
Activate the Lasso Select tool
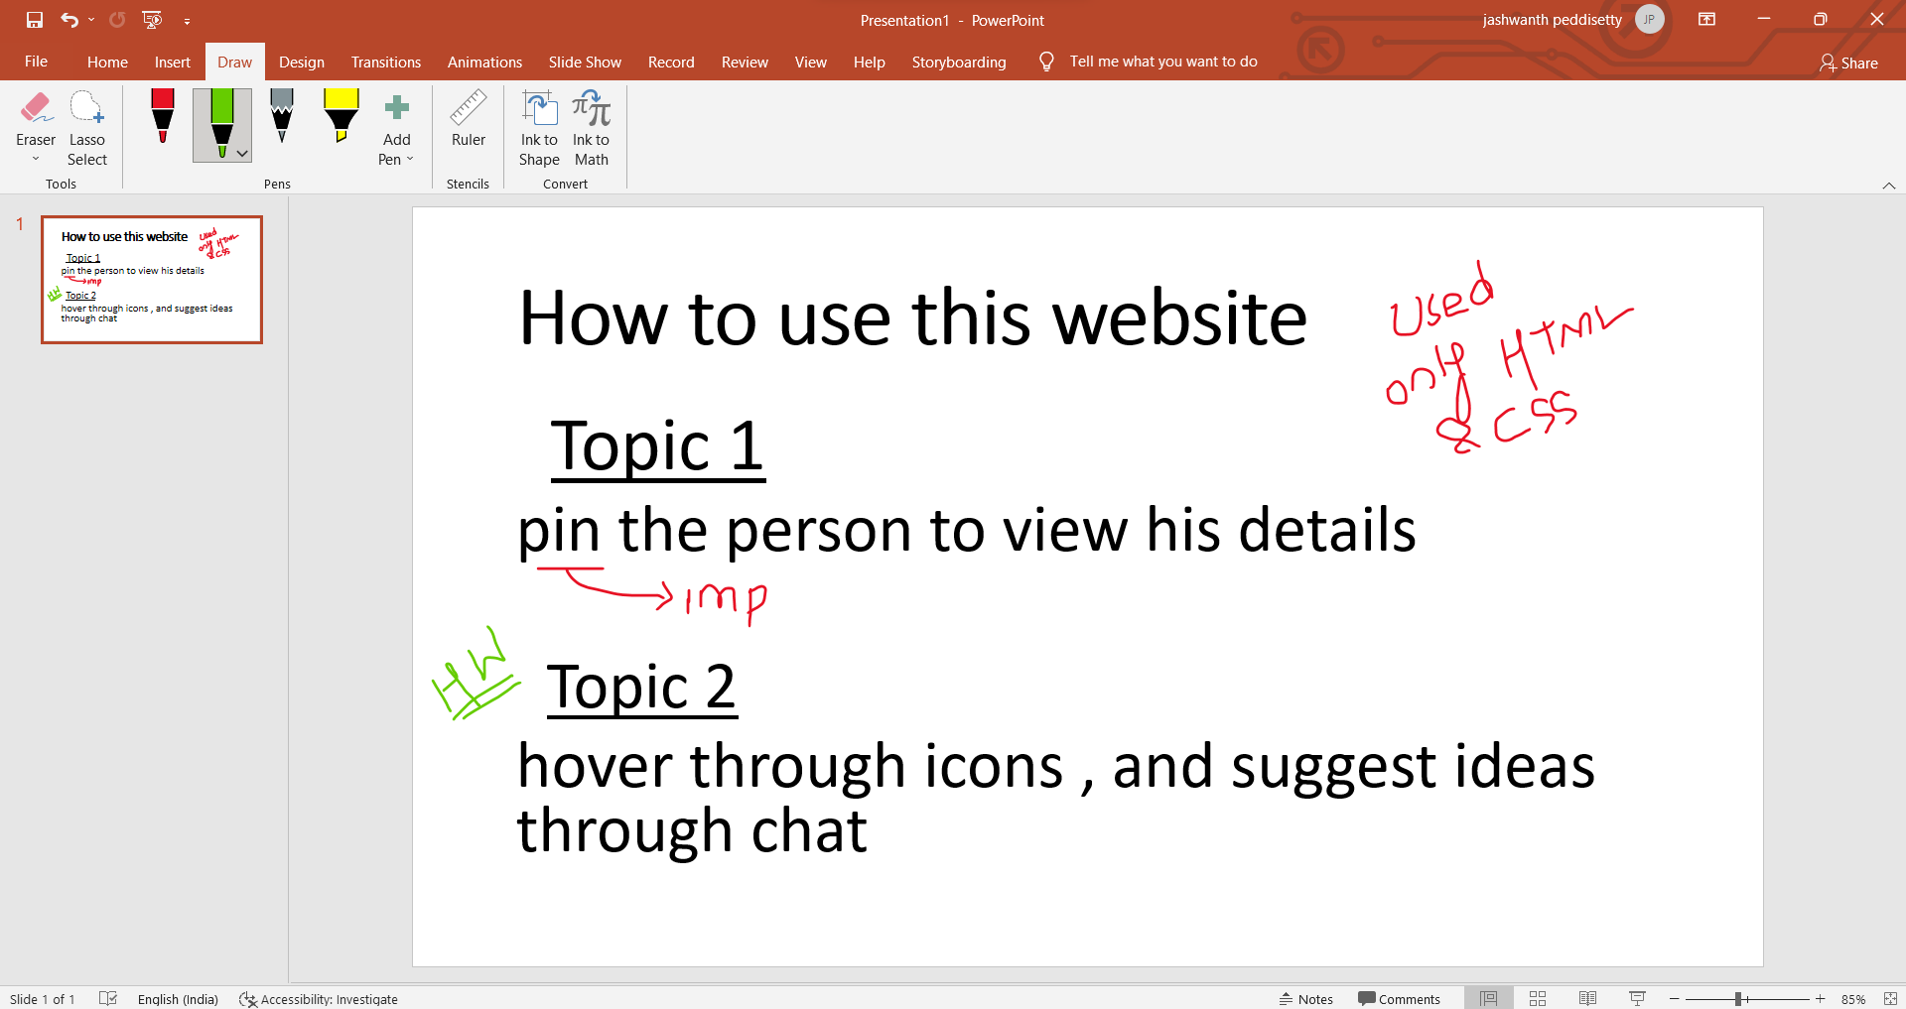[86, 129]
